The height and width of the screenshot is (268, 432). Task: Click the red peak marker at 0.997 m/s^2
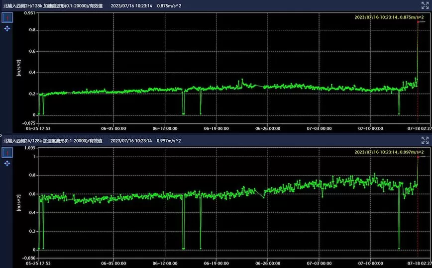418,157
